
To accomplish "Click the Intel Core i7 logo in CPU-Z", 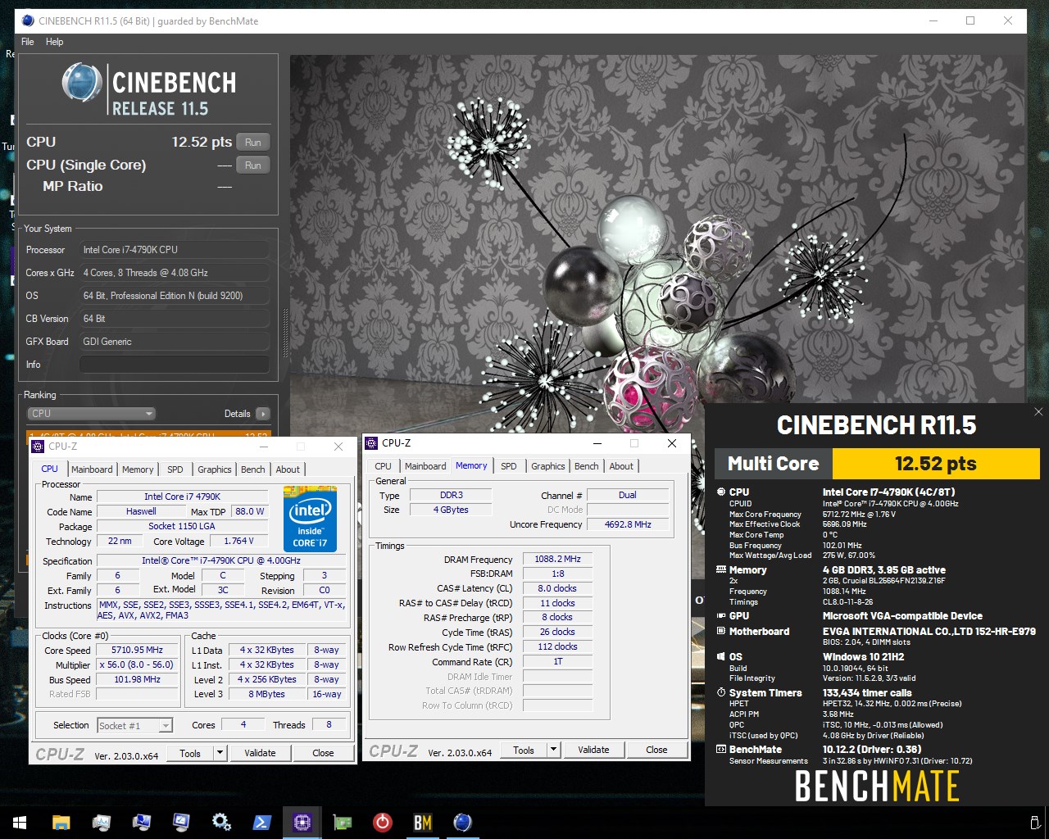I will pos(310,518).
